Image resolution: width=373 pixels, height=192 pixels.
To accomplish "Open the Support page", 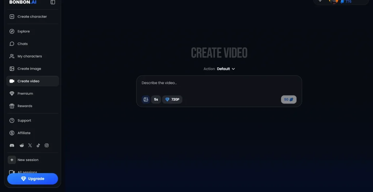I will coord(32,121).
